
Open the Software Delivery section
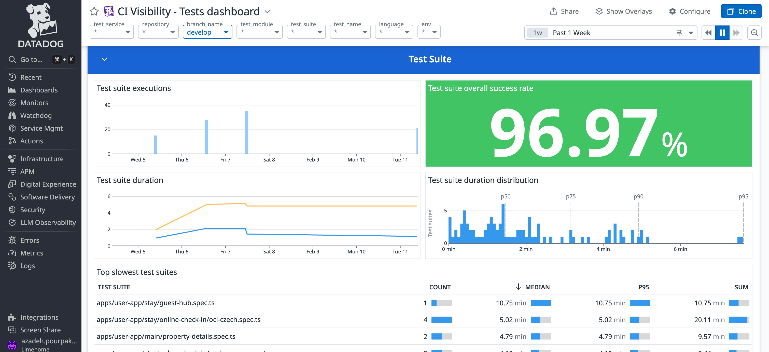coord(47,197)
